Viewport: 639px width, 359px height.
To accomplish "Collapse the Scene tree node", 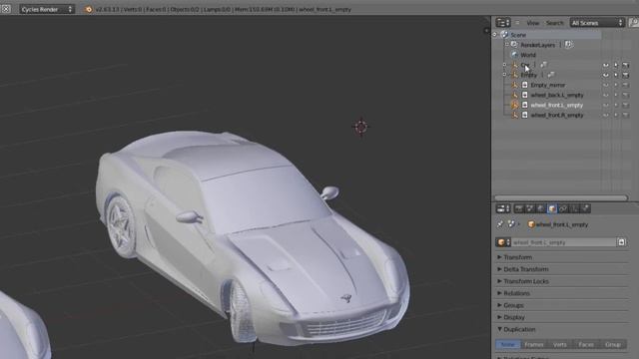I will coord(495,35).
